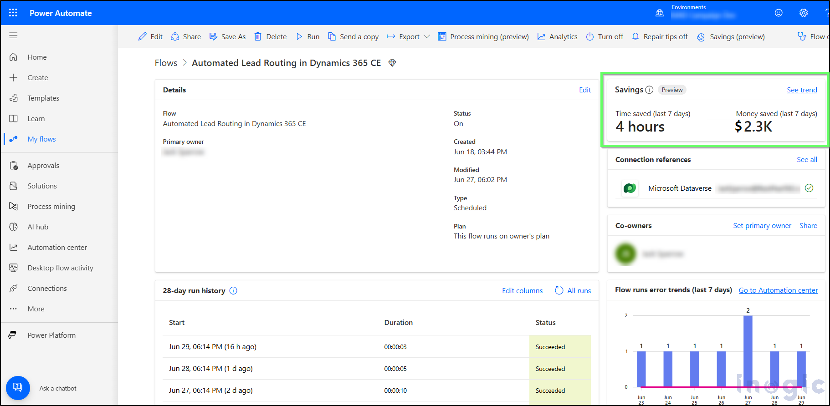Open the Ask a chatbot button

[x=18, y=388]
